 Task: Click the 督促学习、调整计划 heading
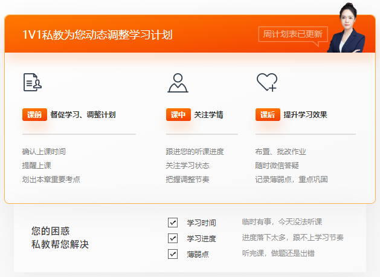[83, 114]
